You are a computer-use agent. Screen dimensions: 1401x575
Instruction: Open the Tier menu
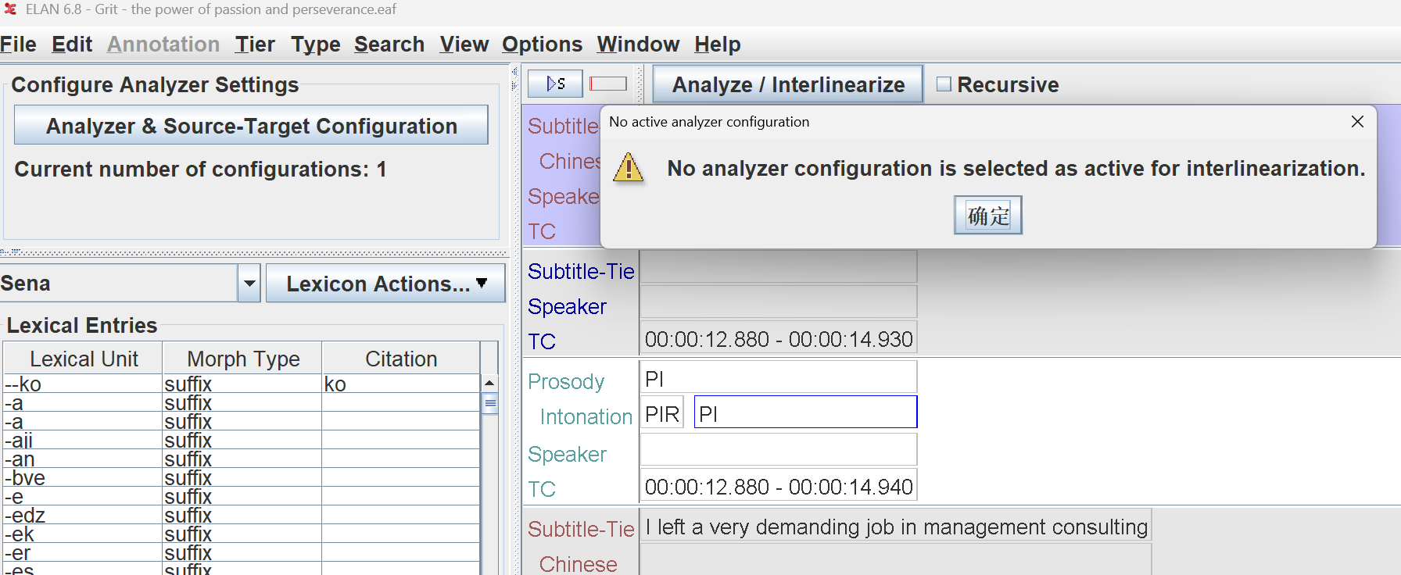[x=255, y=45]
